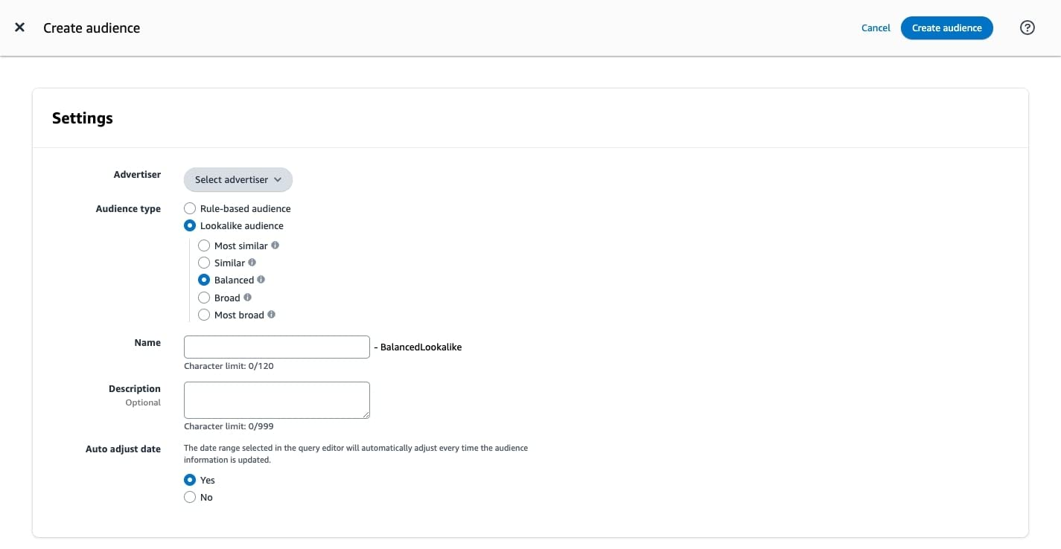Click info icon beside Broad option
Viewport: 1061px width, 549px height.
click(248, 297)
